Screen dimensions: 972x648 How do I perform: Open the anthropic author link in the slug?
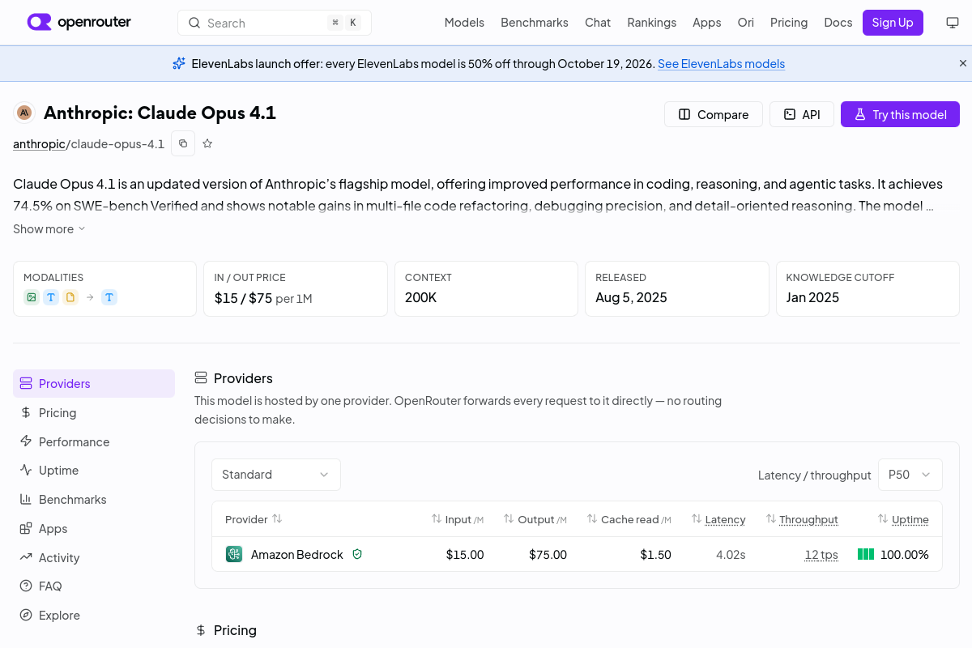(39, 144)
